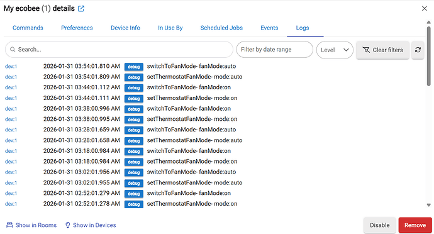Click dev:1 link on 03:44:01.112 AM row
Screen dimensions: 434x234
click(x=11, y=87)
